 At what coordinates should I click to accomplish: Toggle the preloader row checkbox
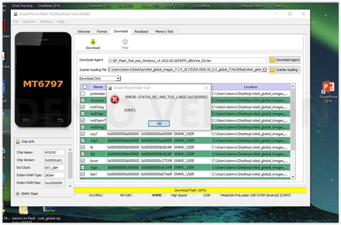pyautogui.click(x=83, y=94)
